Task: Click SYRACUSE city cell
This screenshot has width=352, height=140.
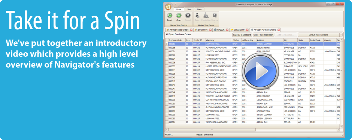Action: 290,66
